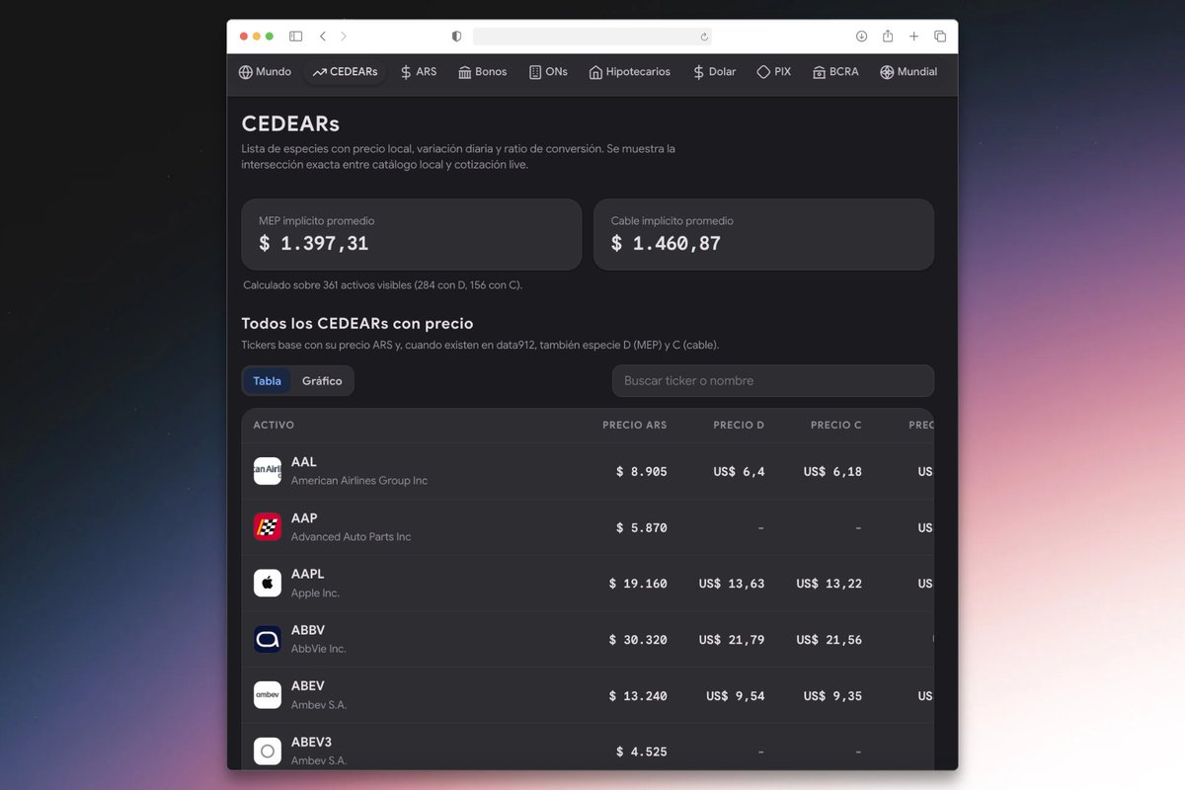Viewport: 1185px width, 790px height.
Task: Click the Buscar ticker o nombre field
Action: [773, 381]
